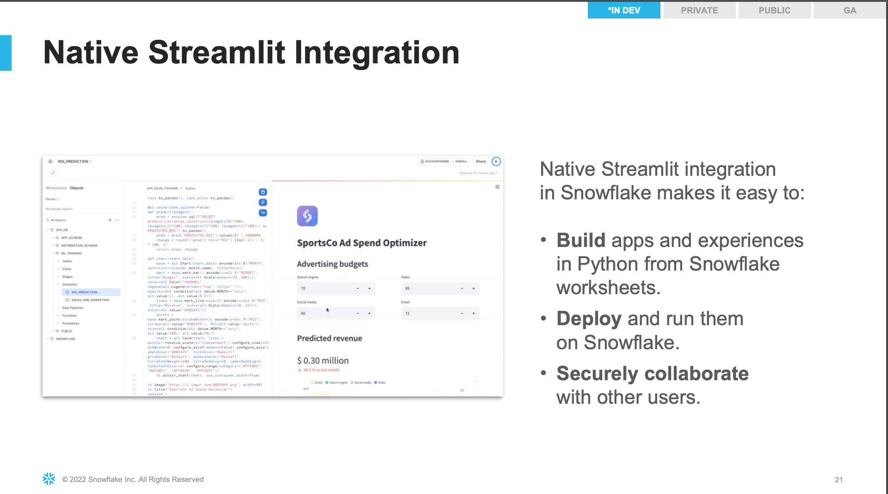Select the PRIVATE status tab
The height and width of the screenshot is (494, 888).
click(x=699, y=10)
